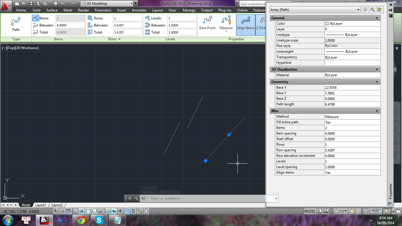Click the Selection Cycling status bar icon
The height and width of the screenshot is (226, 402).
[140, 211]
